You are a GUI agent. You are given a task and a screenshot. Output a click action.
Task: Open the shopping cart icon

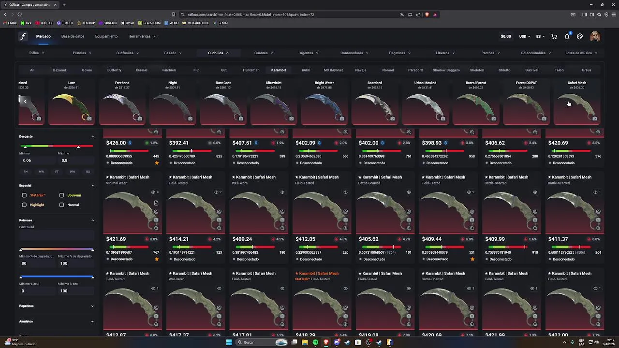point(554,36)
